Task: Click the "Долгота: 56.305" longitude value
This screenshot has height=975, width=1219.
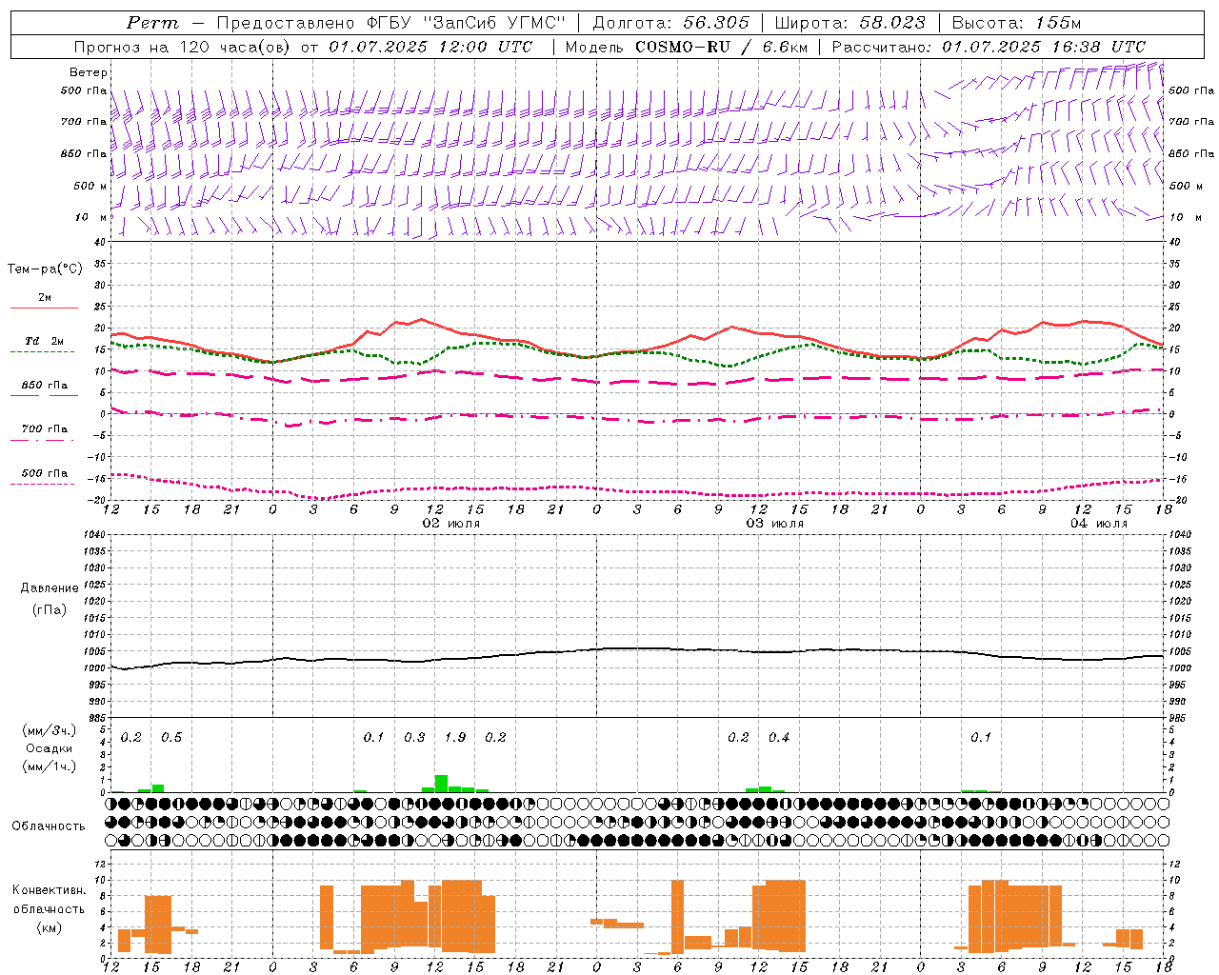Action: [670, 23]
